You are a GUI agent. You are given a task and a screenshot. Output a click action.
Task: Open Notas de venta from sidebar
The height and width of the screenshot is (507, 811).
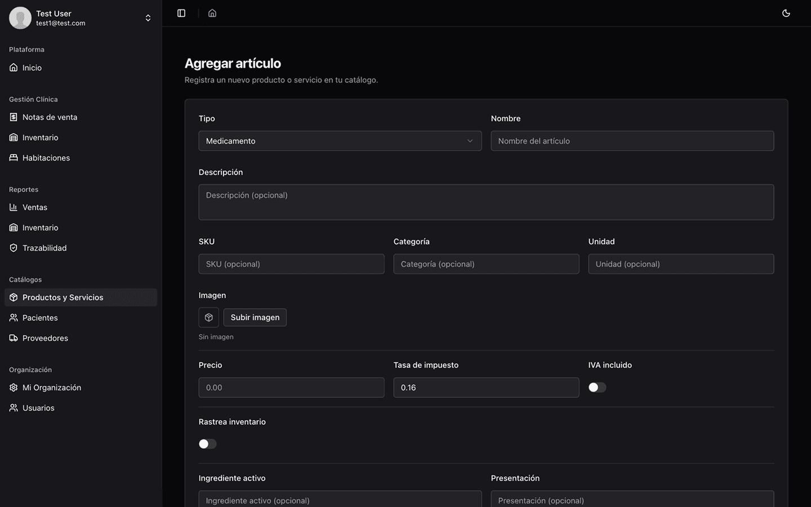[50, 117]
